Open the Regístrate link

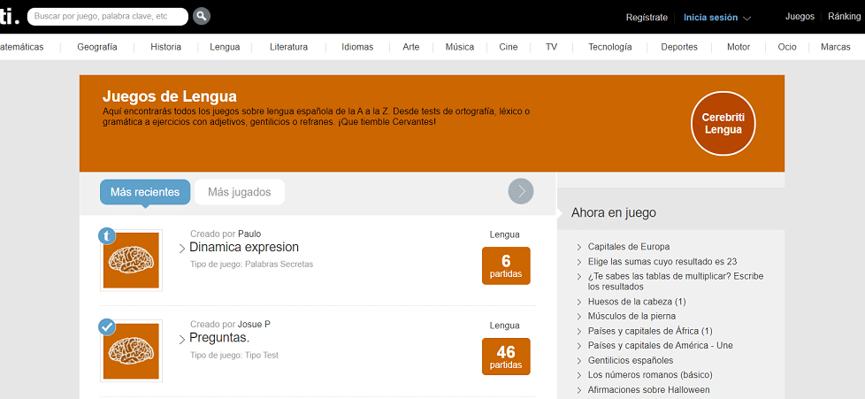647,17
